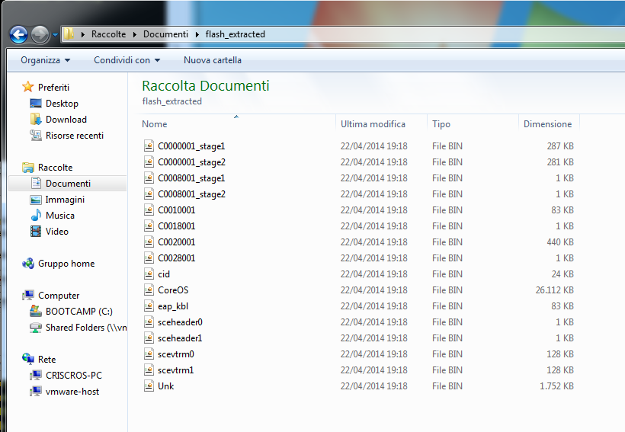Select the Gruppo home icon

(x=28, y=264)
